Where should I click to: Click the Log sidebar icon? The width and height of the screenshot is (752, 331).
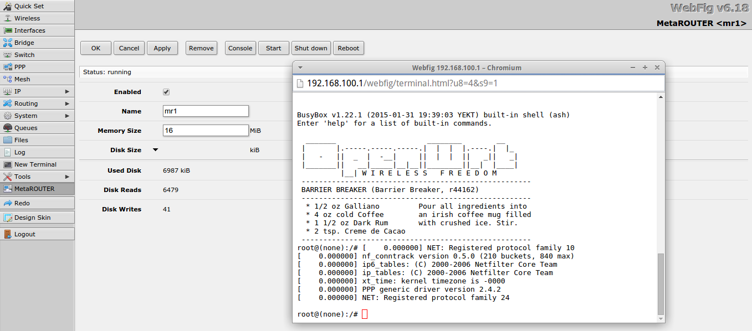point(8,152)
